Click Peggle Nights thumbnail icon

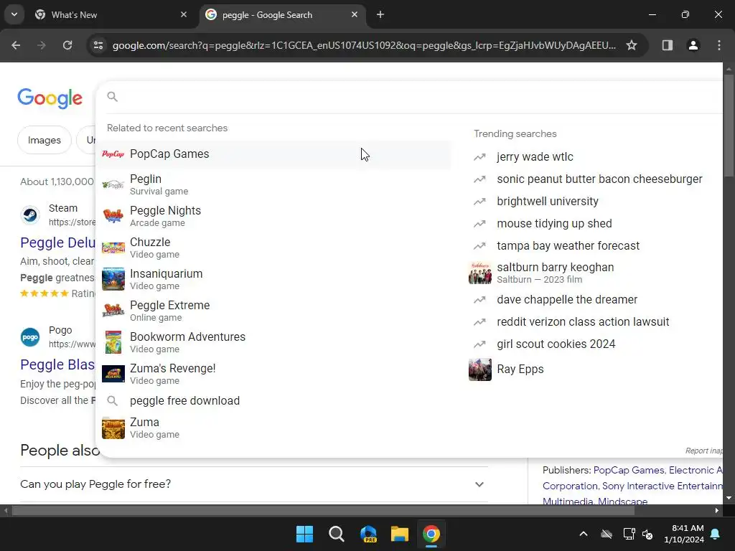(113, 216)
